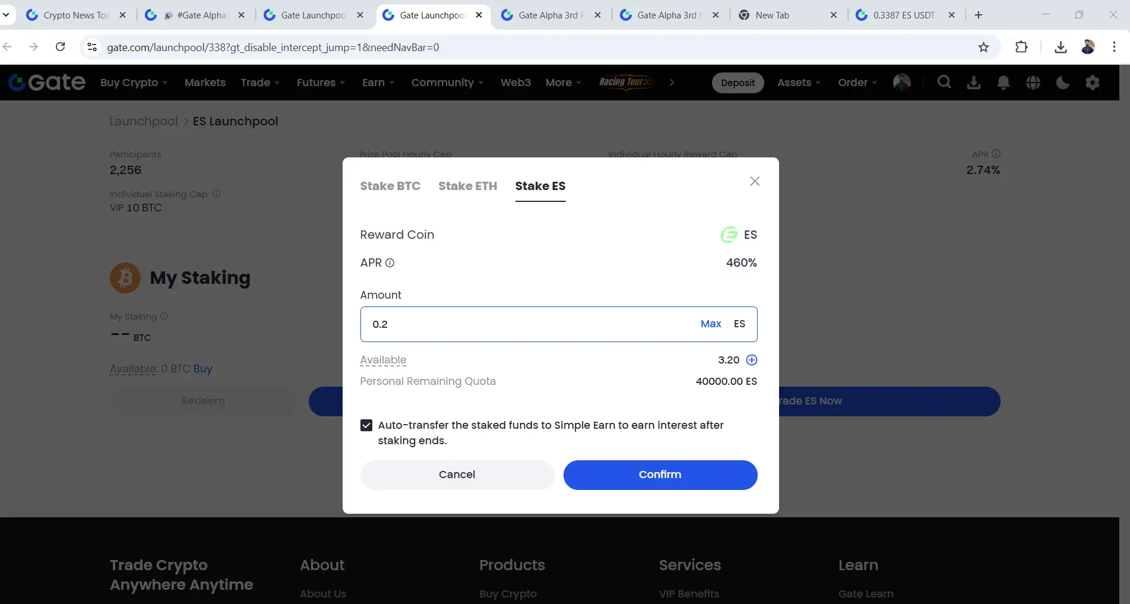The image size is (1130, 604).
Task: Switch to the Stake ETH tab
Action: pyautogui.click(x=468, y=186)
